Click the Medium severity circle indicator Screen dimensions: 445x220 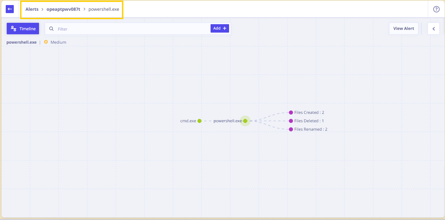pyautogui.click(x=46, y=42)
